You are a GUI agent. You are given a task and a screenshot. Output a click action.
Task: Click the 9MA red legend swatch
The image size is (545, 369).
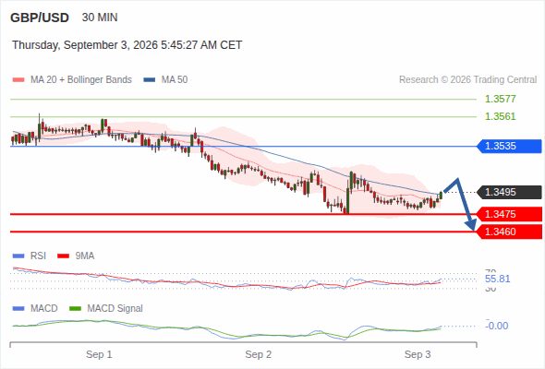coord(63,256)
